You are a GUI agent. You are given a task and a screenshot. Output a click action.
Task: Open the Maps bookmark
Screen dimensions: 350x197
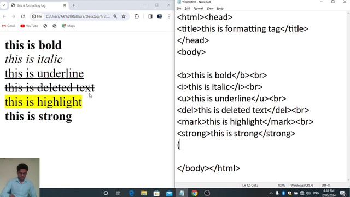(68, 26)
